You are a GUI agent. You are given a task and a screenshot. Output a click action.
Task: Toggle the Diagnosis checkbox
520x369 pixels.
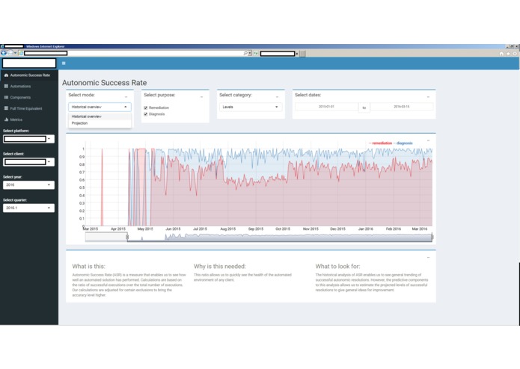(146, 114)
